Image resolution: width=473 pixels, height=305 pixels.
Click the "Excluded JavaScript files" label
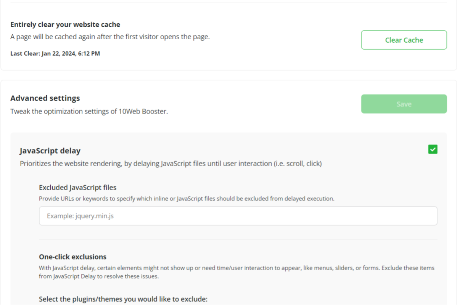tap(77, 187)
